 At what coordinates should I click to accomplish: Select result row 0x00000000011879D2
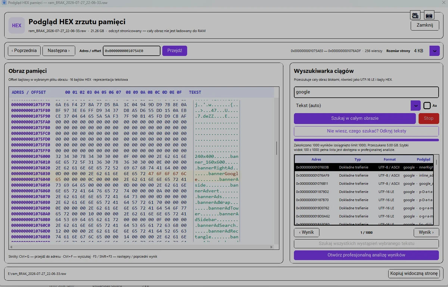point(364,192)
